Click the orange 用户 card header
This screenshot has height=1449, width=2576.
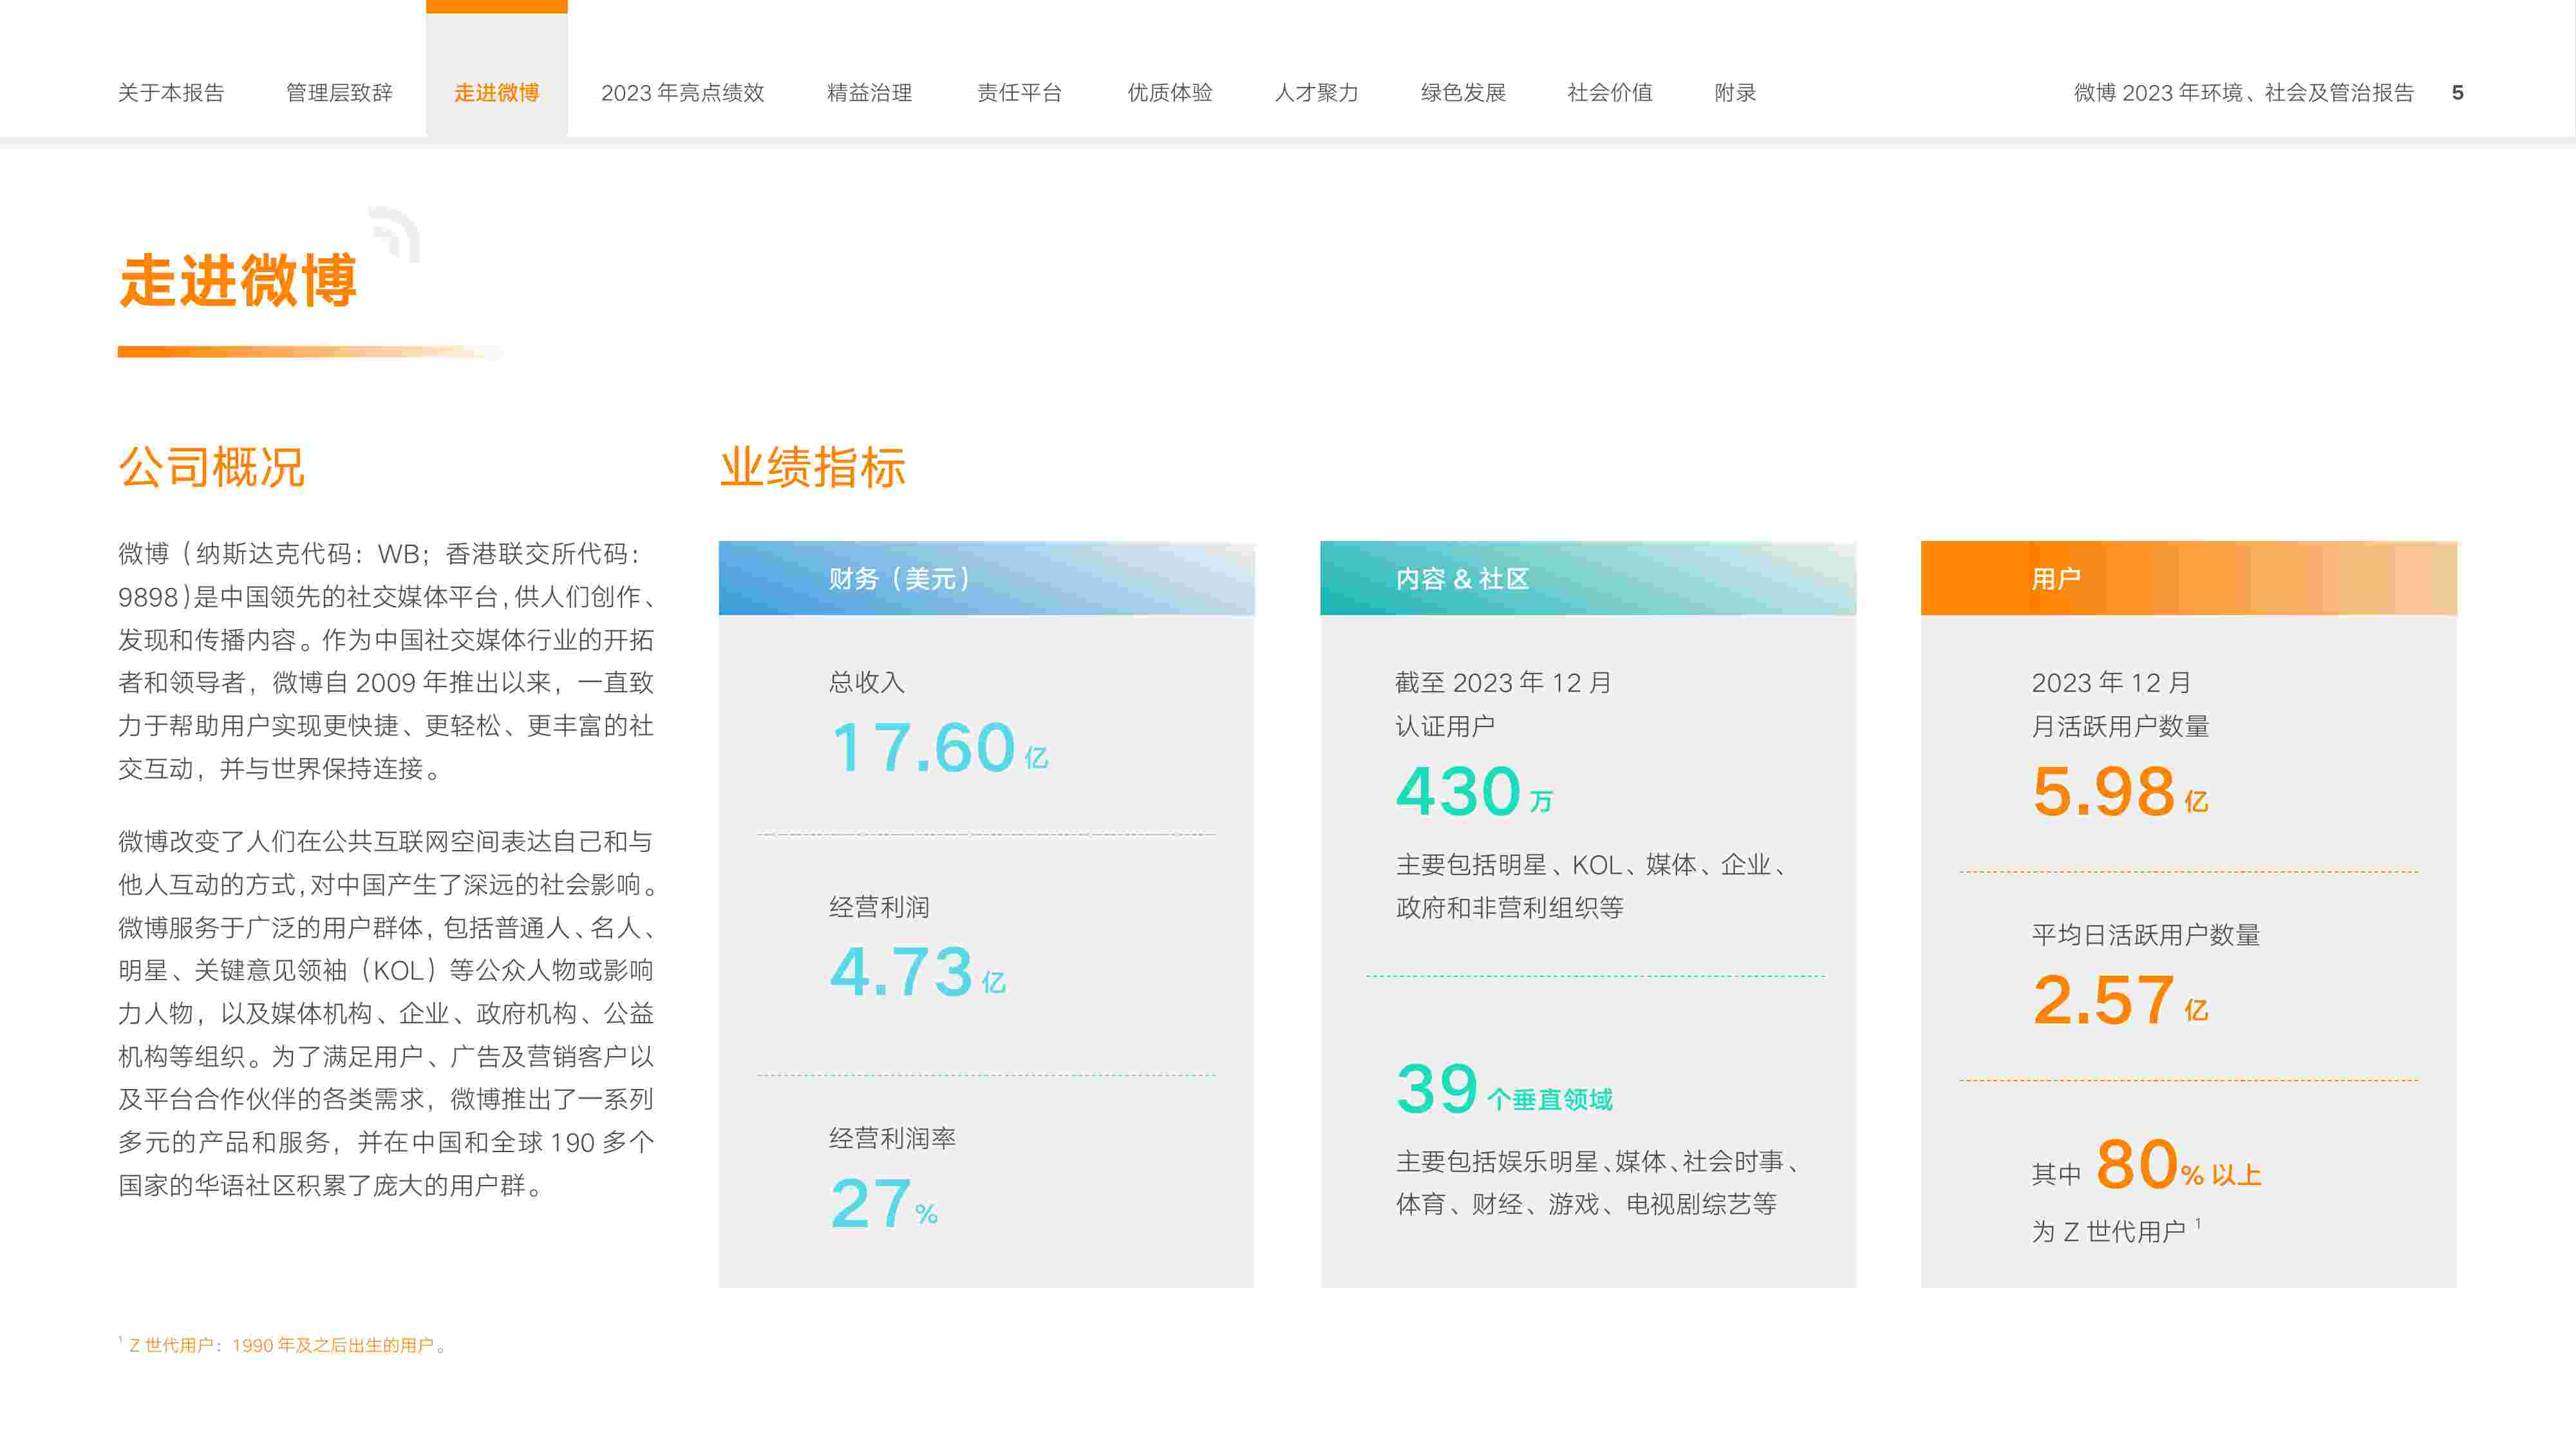pyautogui.click(x=2189, y=578)
